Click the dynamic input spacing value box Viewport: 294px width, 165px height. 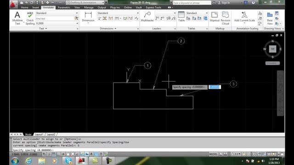pyautogui.click(x=215, y=87)
